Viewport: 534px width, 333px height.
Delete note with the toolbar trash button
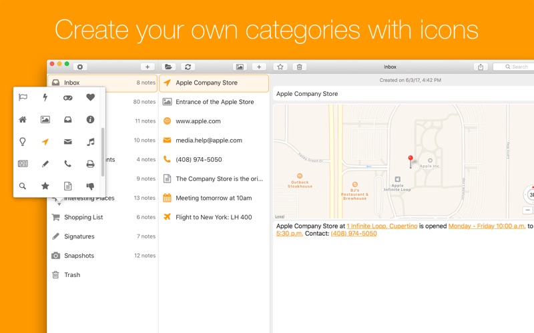300,67
